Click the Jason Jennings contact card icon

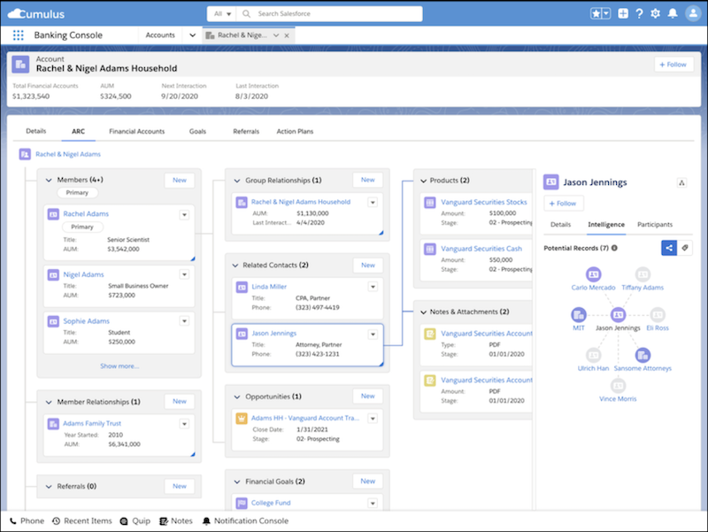(242, 334)
